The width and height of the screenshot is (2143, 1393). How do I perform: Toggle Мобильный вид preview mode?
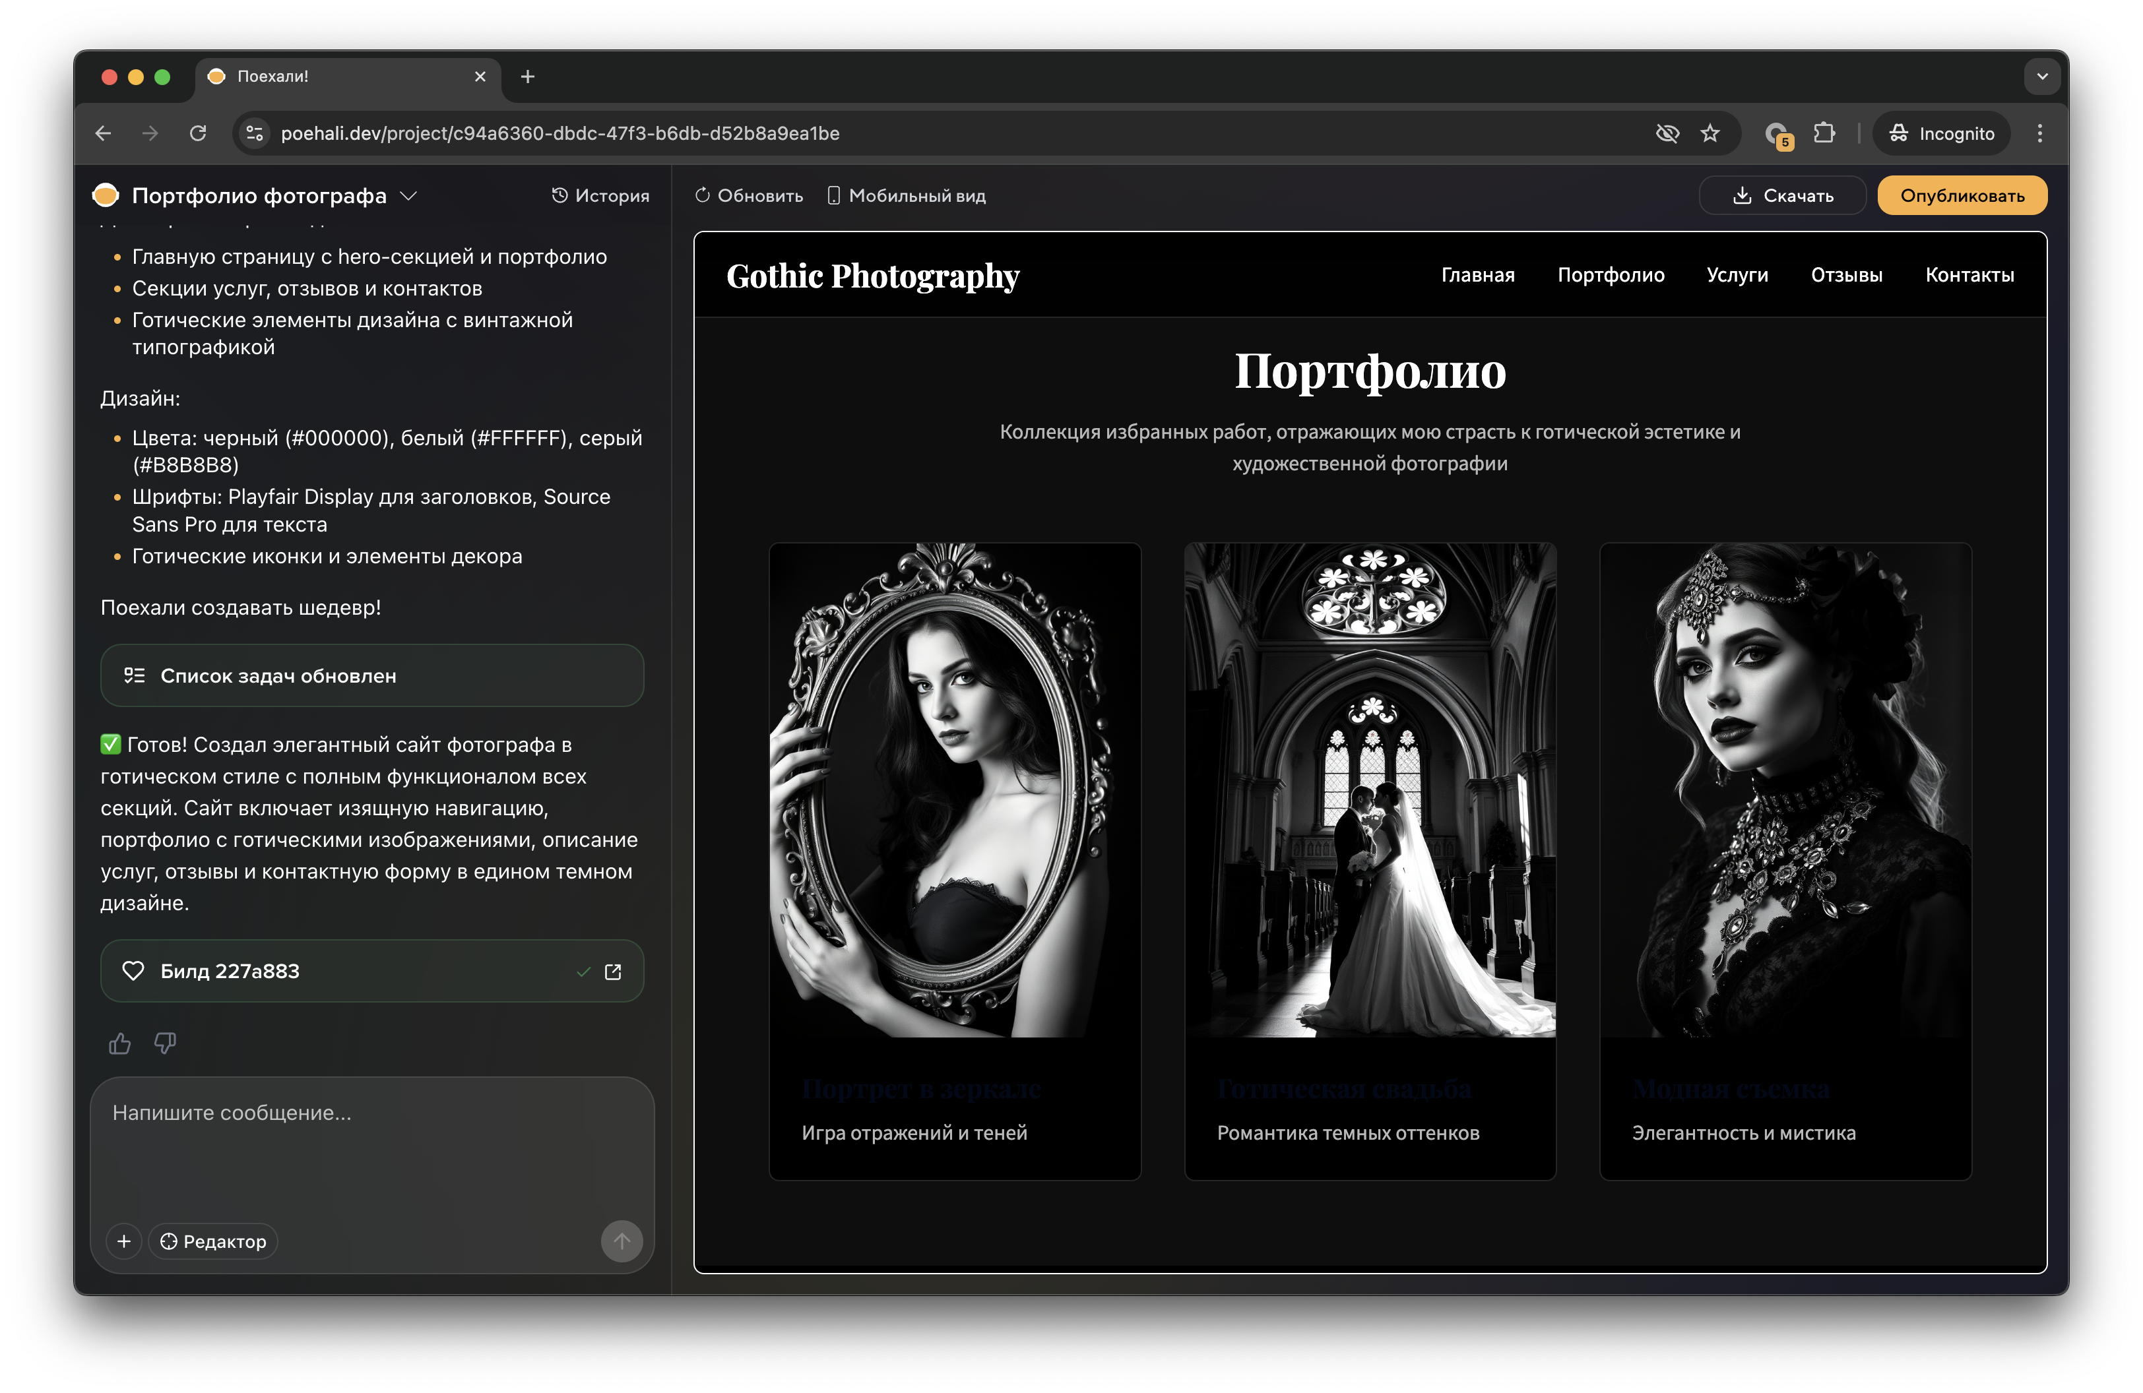click(907, 195)
